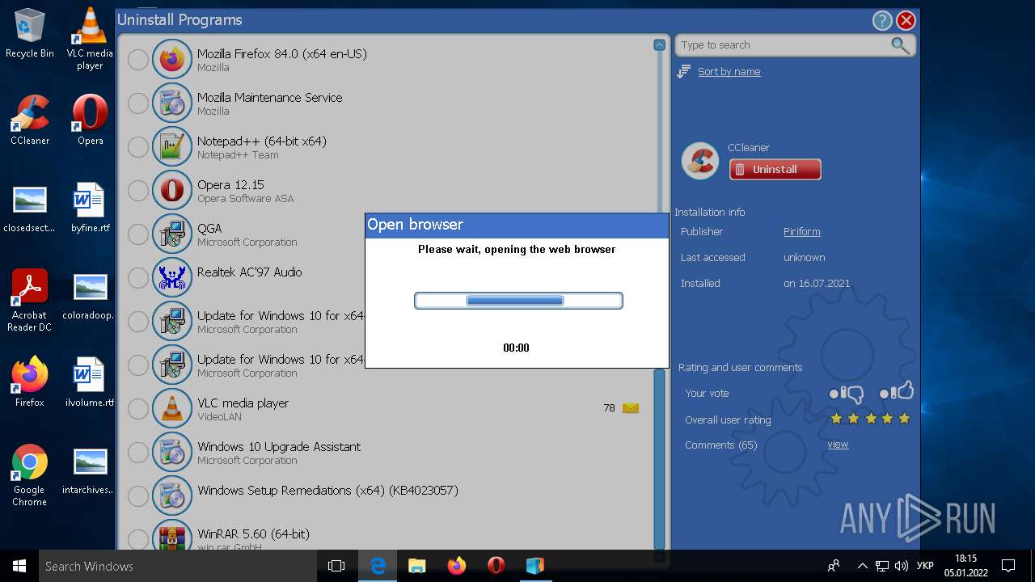Open byfine.rtf desktop file

90,208
